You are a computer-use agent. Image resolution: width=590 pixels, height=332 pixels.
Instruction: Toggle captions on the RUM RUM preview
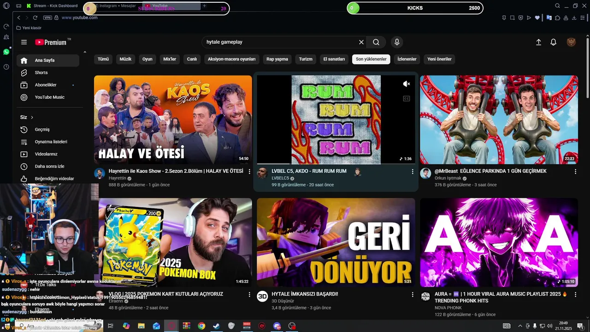407,98
